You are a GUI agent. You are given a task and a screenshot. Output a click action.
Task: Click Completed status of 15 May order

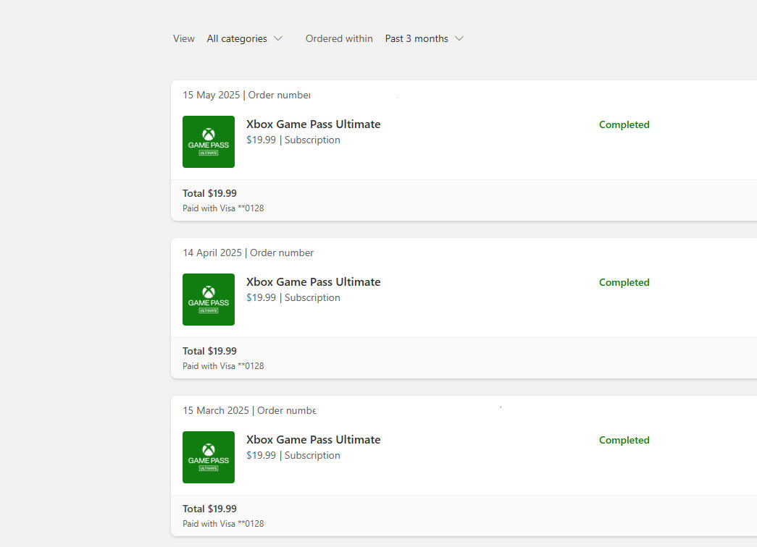coord(624,124)
